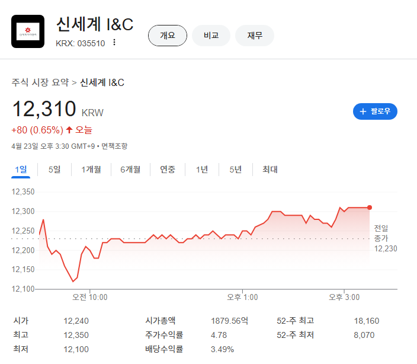Open the 재무 tab
The image size is (417, 364).
[255, 36]
